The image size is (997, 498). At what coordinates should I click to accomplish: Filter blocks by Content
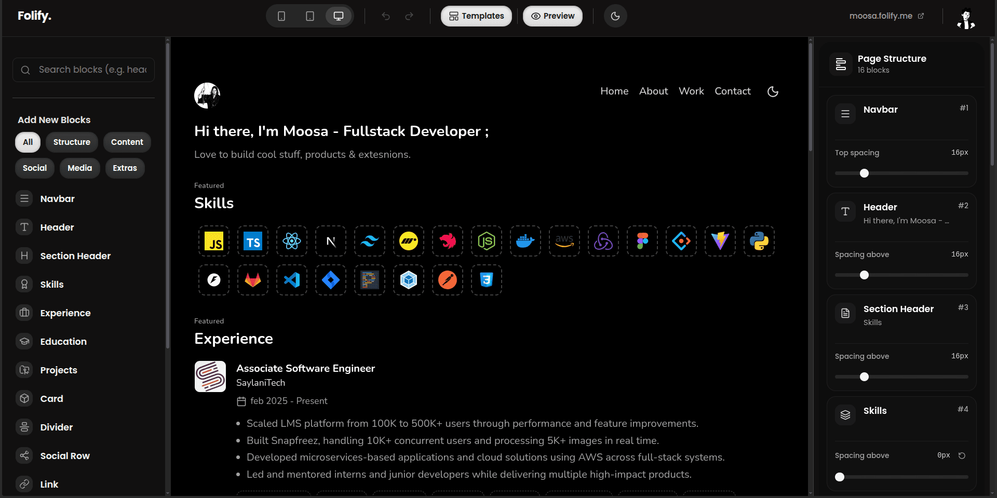pos(127,142)
